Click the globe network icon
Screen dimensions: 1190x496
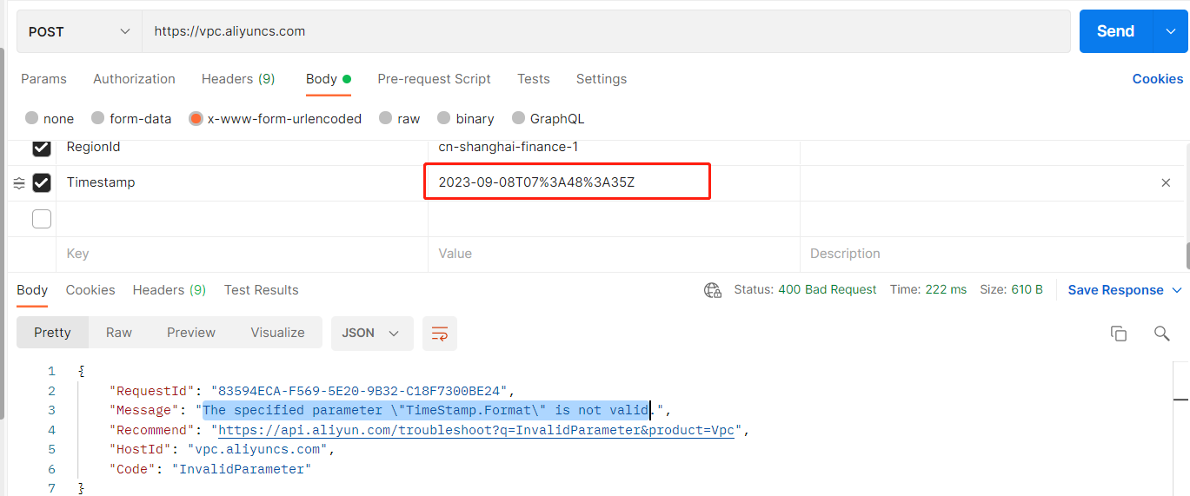(713, 290)
